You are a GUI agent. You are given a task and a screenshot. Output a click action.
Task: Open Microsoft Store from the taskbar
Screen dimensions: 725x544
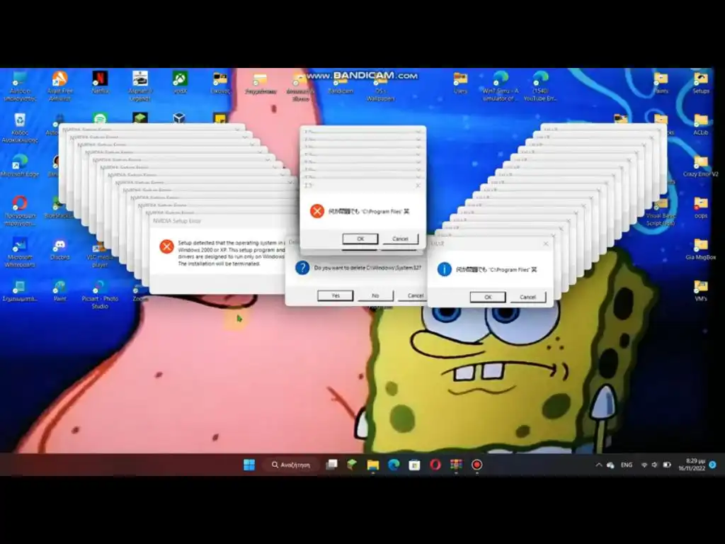pyautogui.click(x=414, y=465)
